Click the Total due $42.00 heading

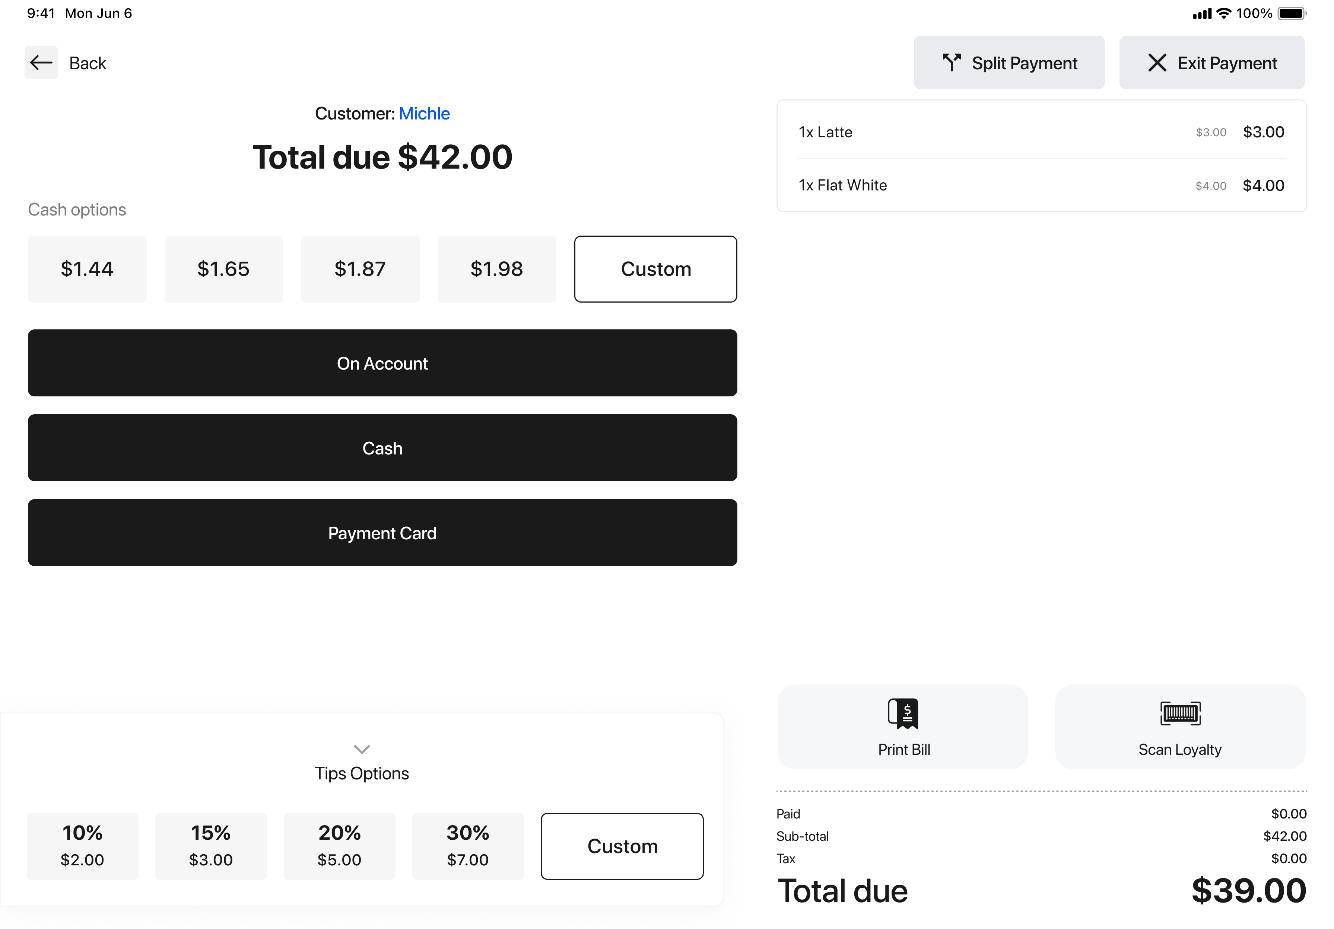point(382,157)
